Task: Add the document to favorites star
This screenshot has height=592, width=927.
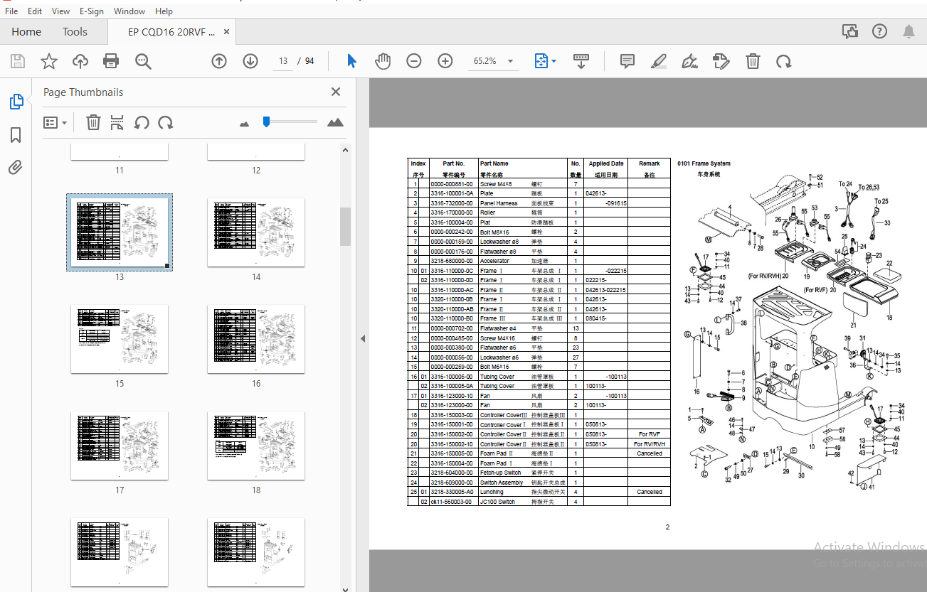Action: click(x=48, y=61)
